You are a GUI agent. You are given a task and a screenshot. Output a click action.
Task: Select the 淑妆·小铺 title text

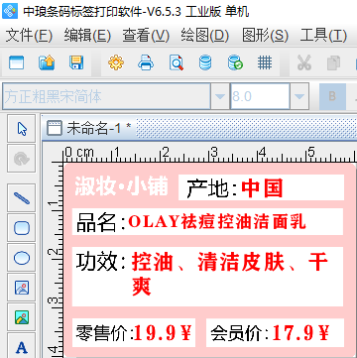coord(121,186)
